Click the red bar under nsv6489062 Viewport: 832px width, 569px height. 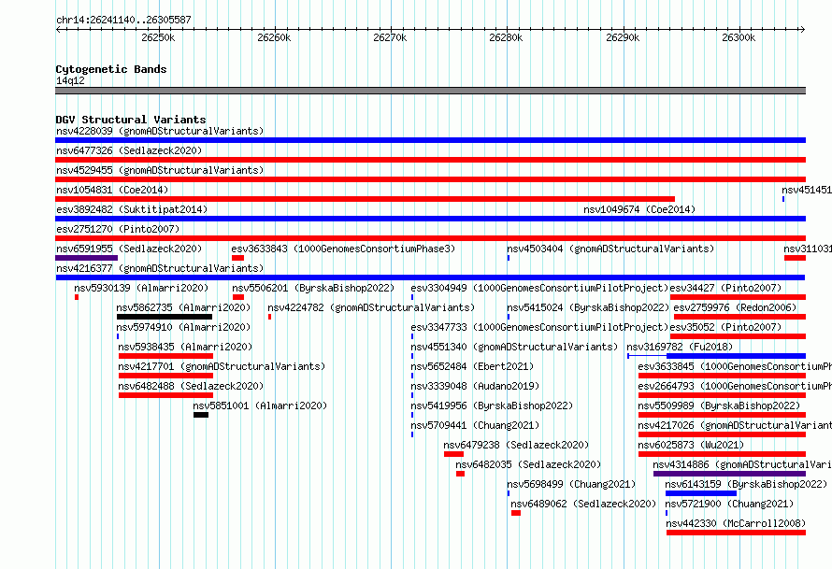[x=516, y=513]
